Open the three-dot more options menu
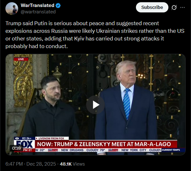 pos(182,7)
